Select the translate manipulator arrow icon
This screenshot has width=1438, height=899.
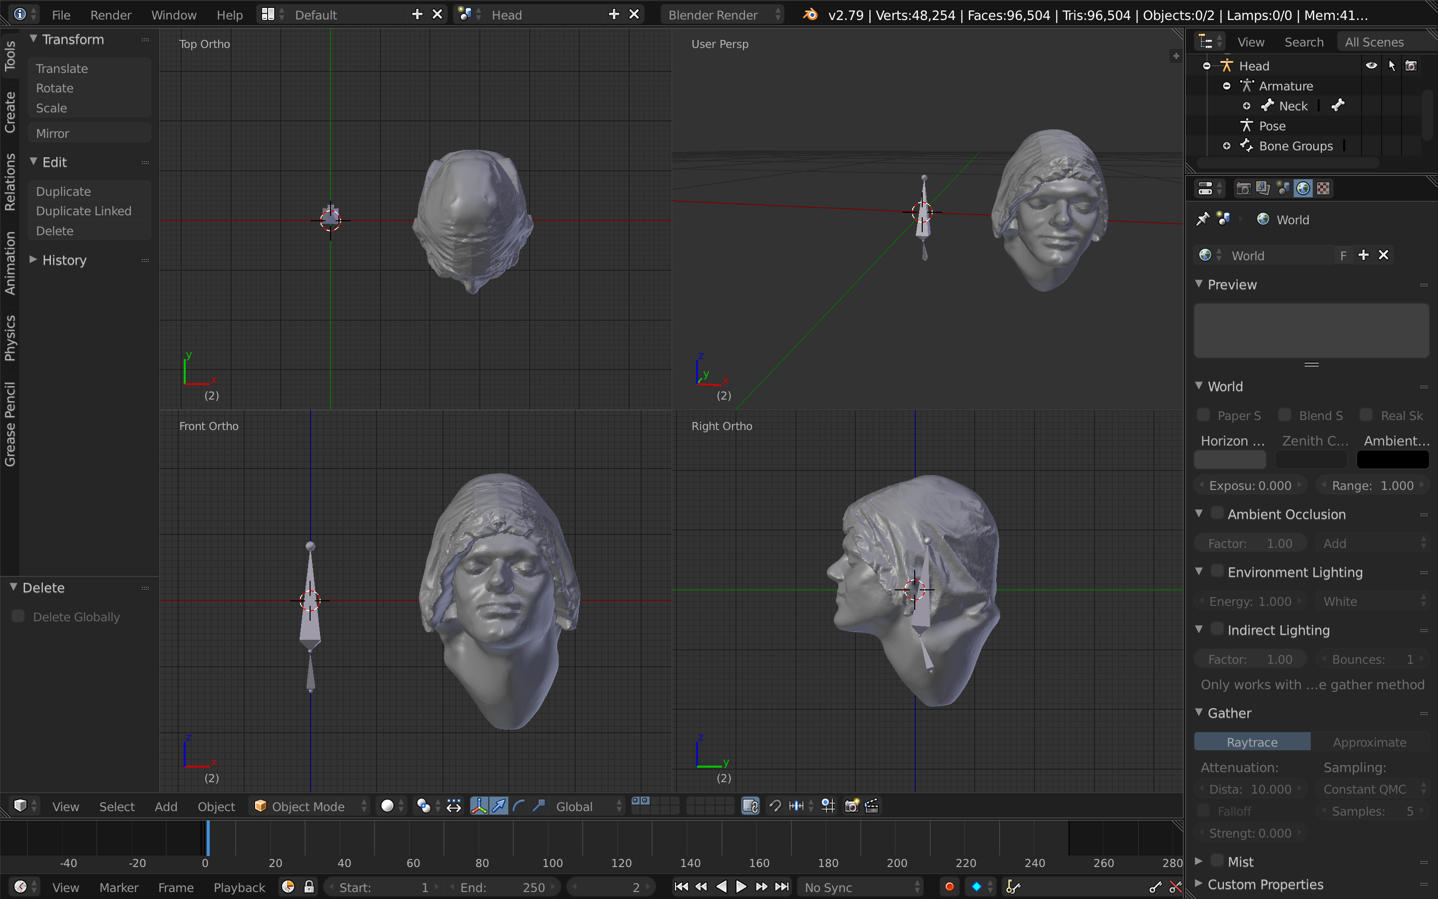pos(499,806)
